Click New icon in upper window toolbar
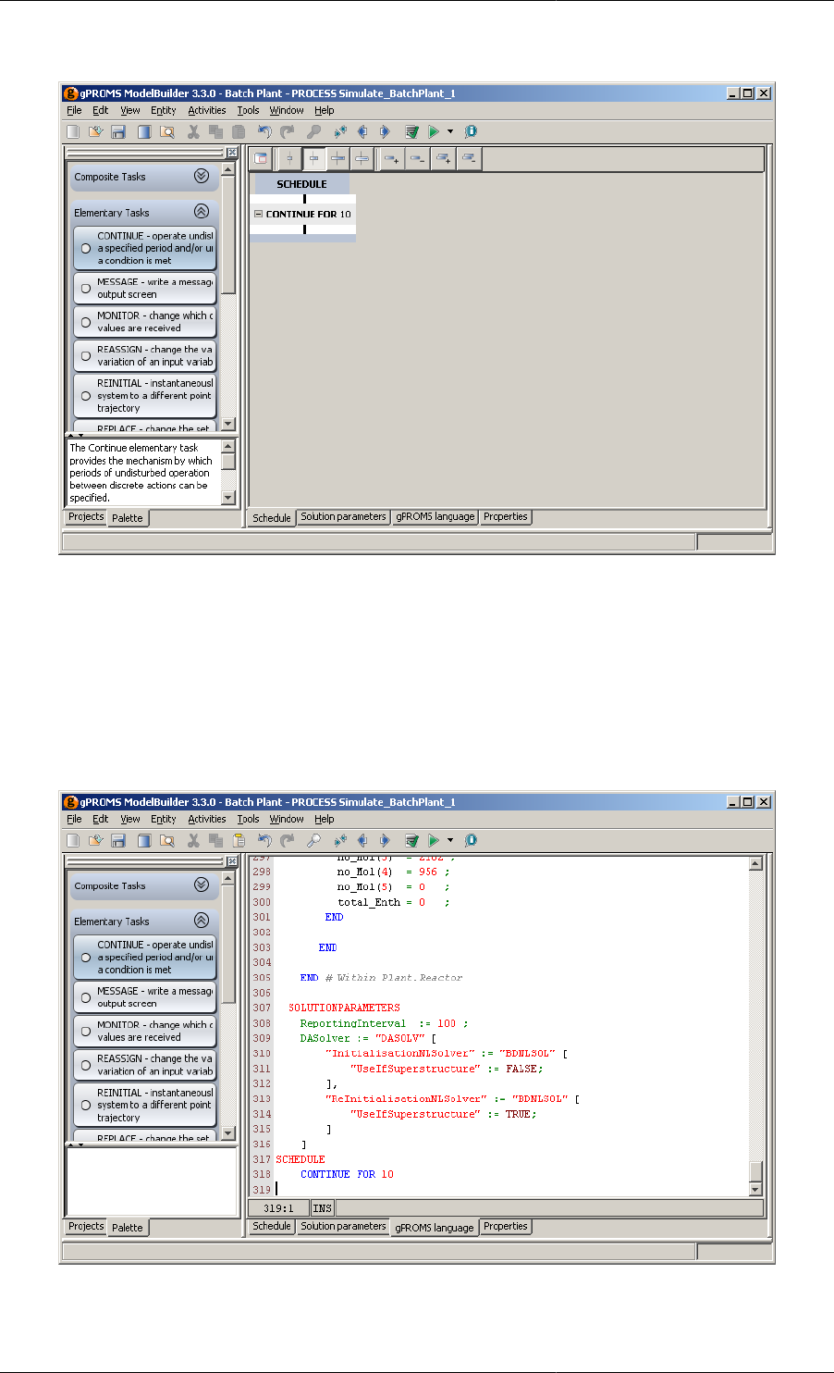The width and height of the screenshot is (834, 1373). pyautogui.click(x=73, y=132)
